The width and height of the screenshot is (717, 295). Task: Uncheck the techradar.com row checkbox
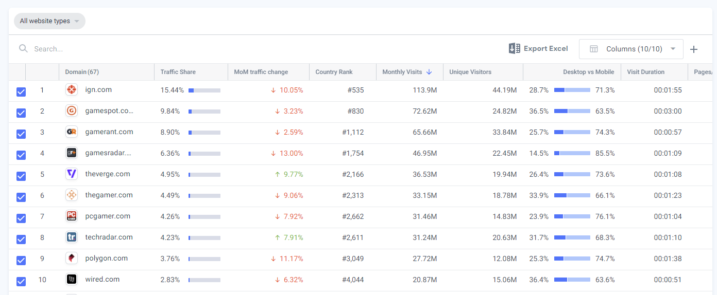(x=21, y=239)
